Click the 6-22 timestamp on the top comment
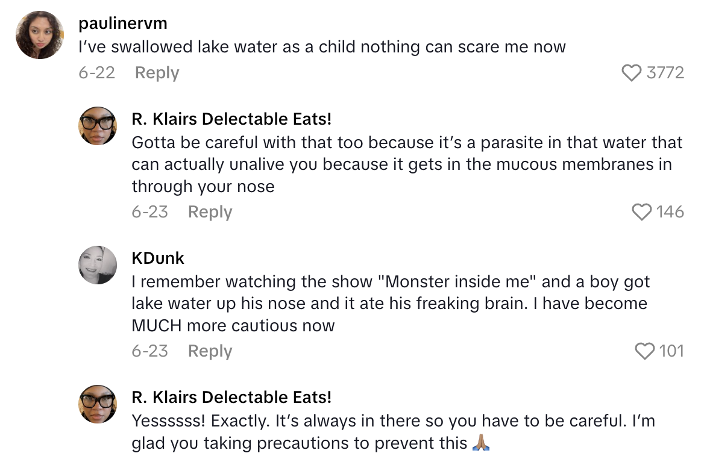Viewport: 704px width, 459px height. tap(96, 73)
